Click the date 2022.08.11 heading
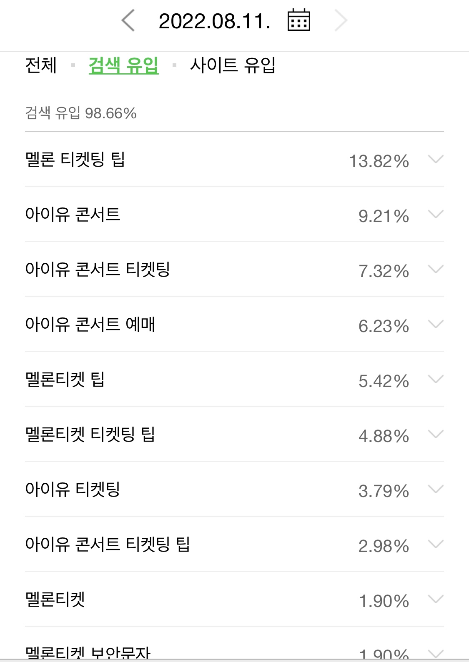Viewport: 469px width, 662px height. click(x=217, y=20)
